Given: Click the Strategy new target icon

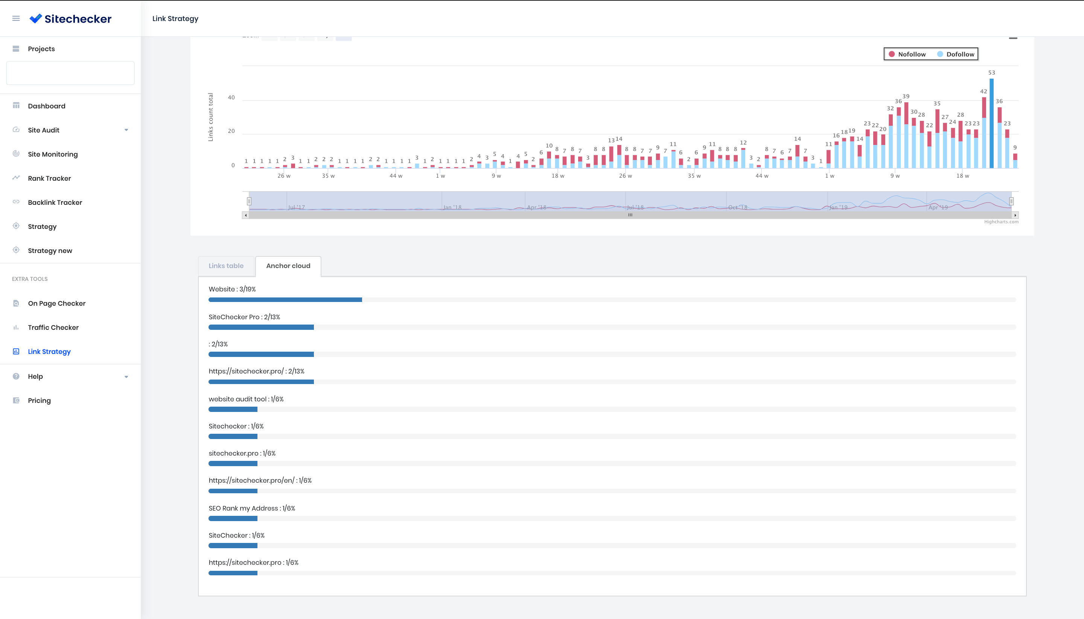Looking at the screenshot, I should tap(16, 250).
